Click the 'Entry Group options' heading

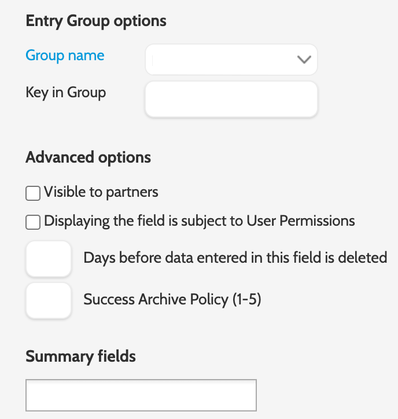pyautogui.click(x=96, y=21)
